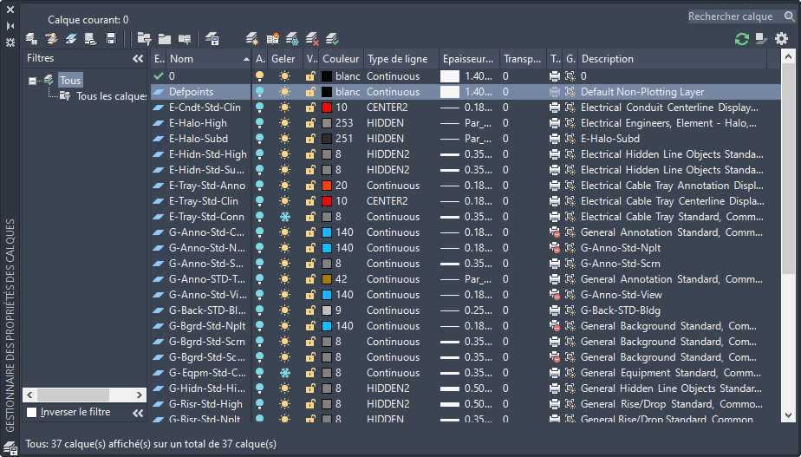Image resolution: width=801 pixels, height=457 pixels.
Task: Click the folder with paintbrush toolbar icon
Action: (185, 38)
